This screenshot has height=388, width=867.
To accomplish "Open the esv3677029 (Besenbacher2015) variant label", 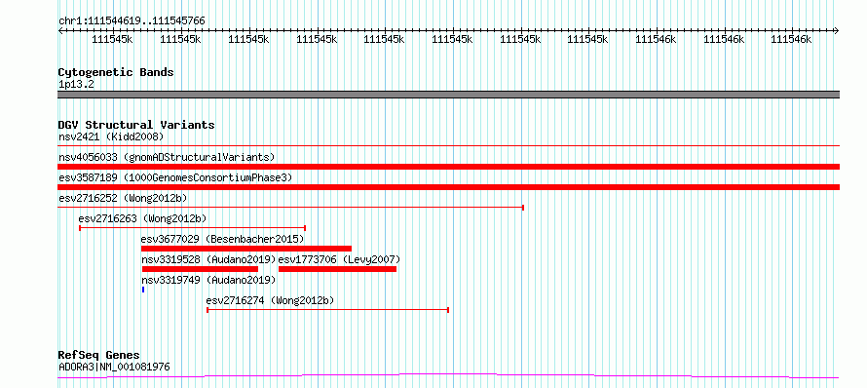I will (222, 239).
